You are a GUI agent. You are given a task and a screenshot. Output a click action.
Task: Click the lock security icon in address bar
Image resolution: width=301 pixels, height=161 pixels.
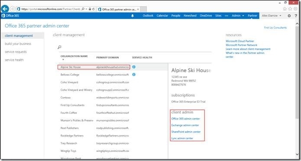90,9
